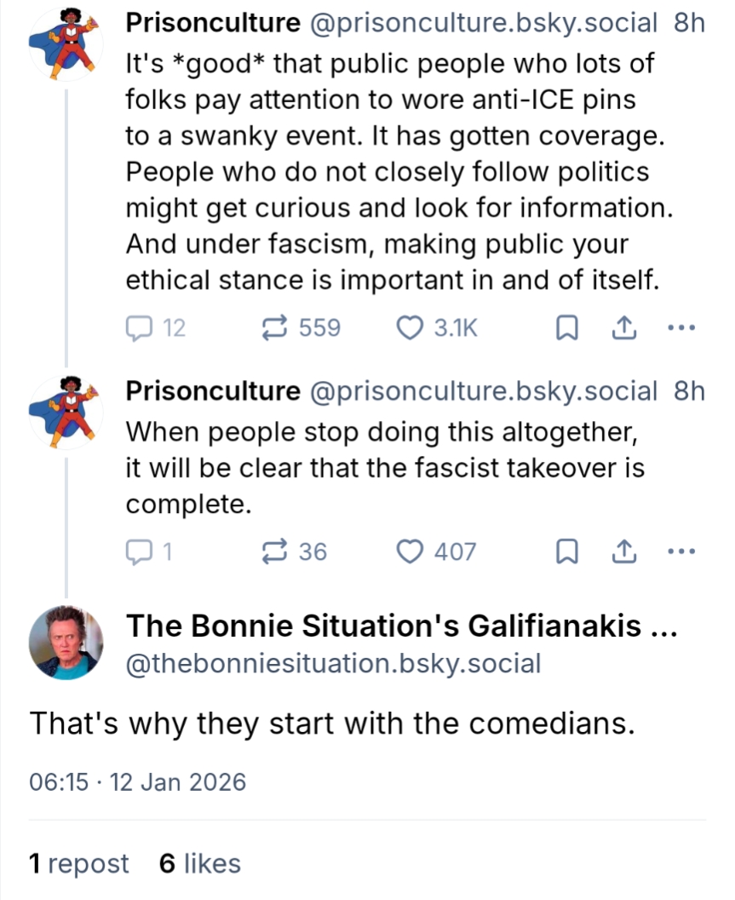Open the second Prisonculture avatar
The height and width of the screenshot is (900, 735).
tap(66, 411)
